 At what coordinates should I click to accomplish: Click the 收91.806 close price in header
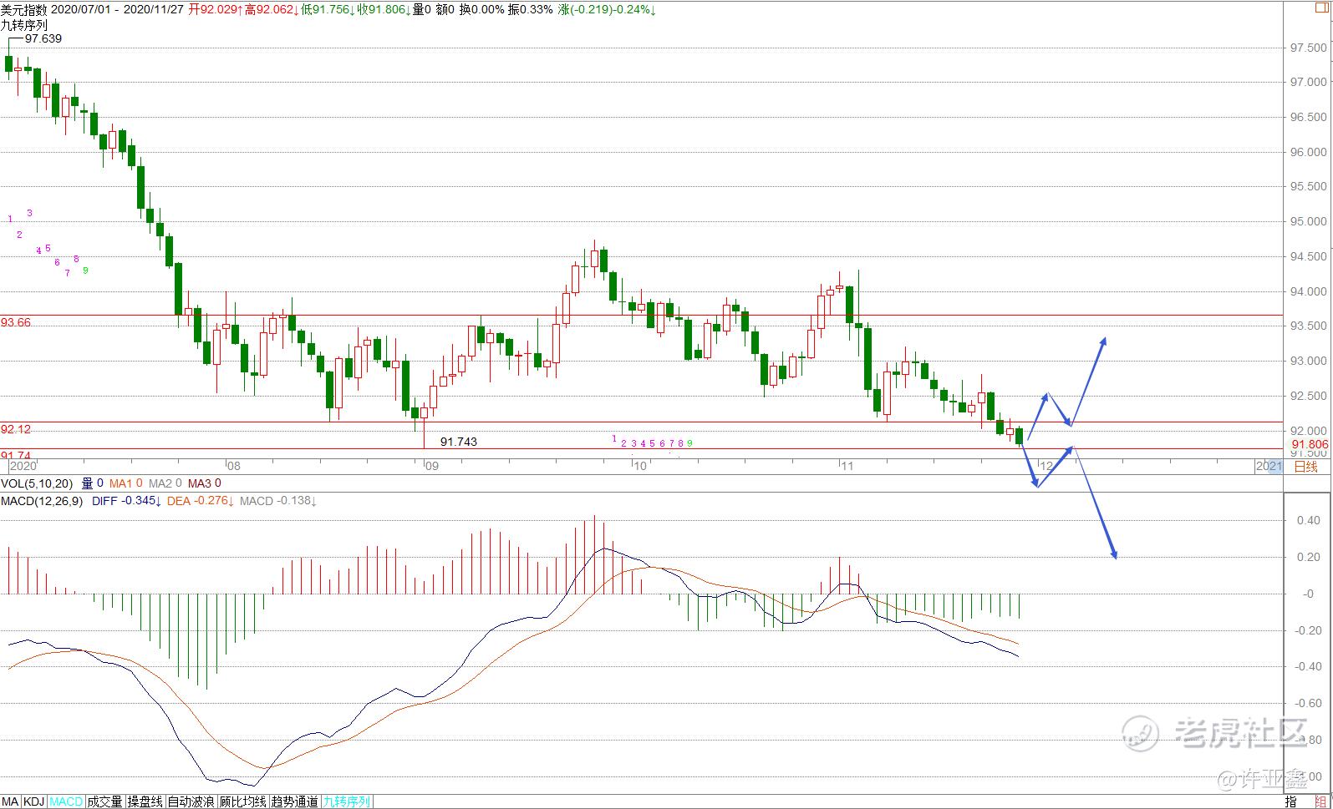[x=384, y=9]
